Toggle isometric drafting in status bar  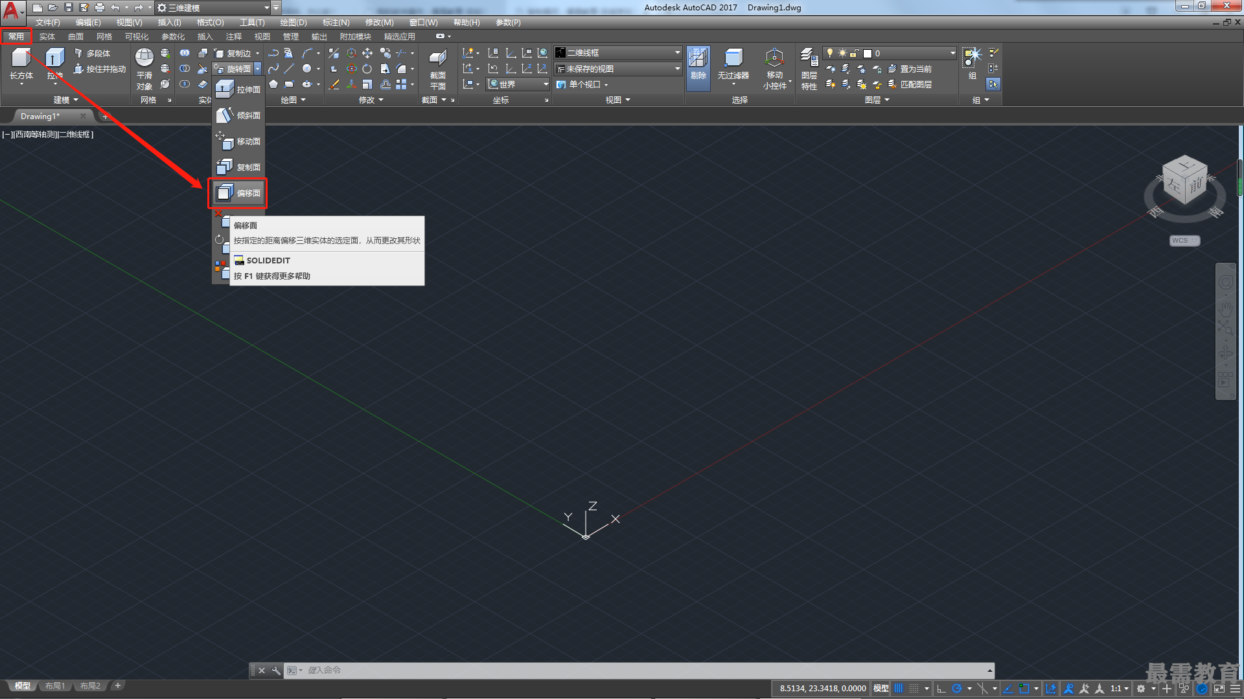(x=982, y=689)
